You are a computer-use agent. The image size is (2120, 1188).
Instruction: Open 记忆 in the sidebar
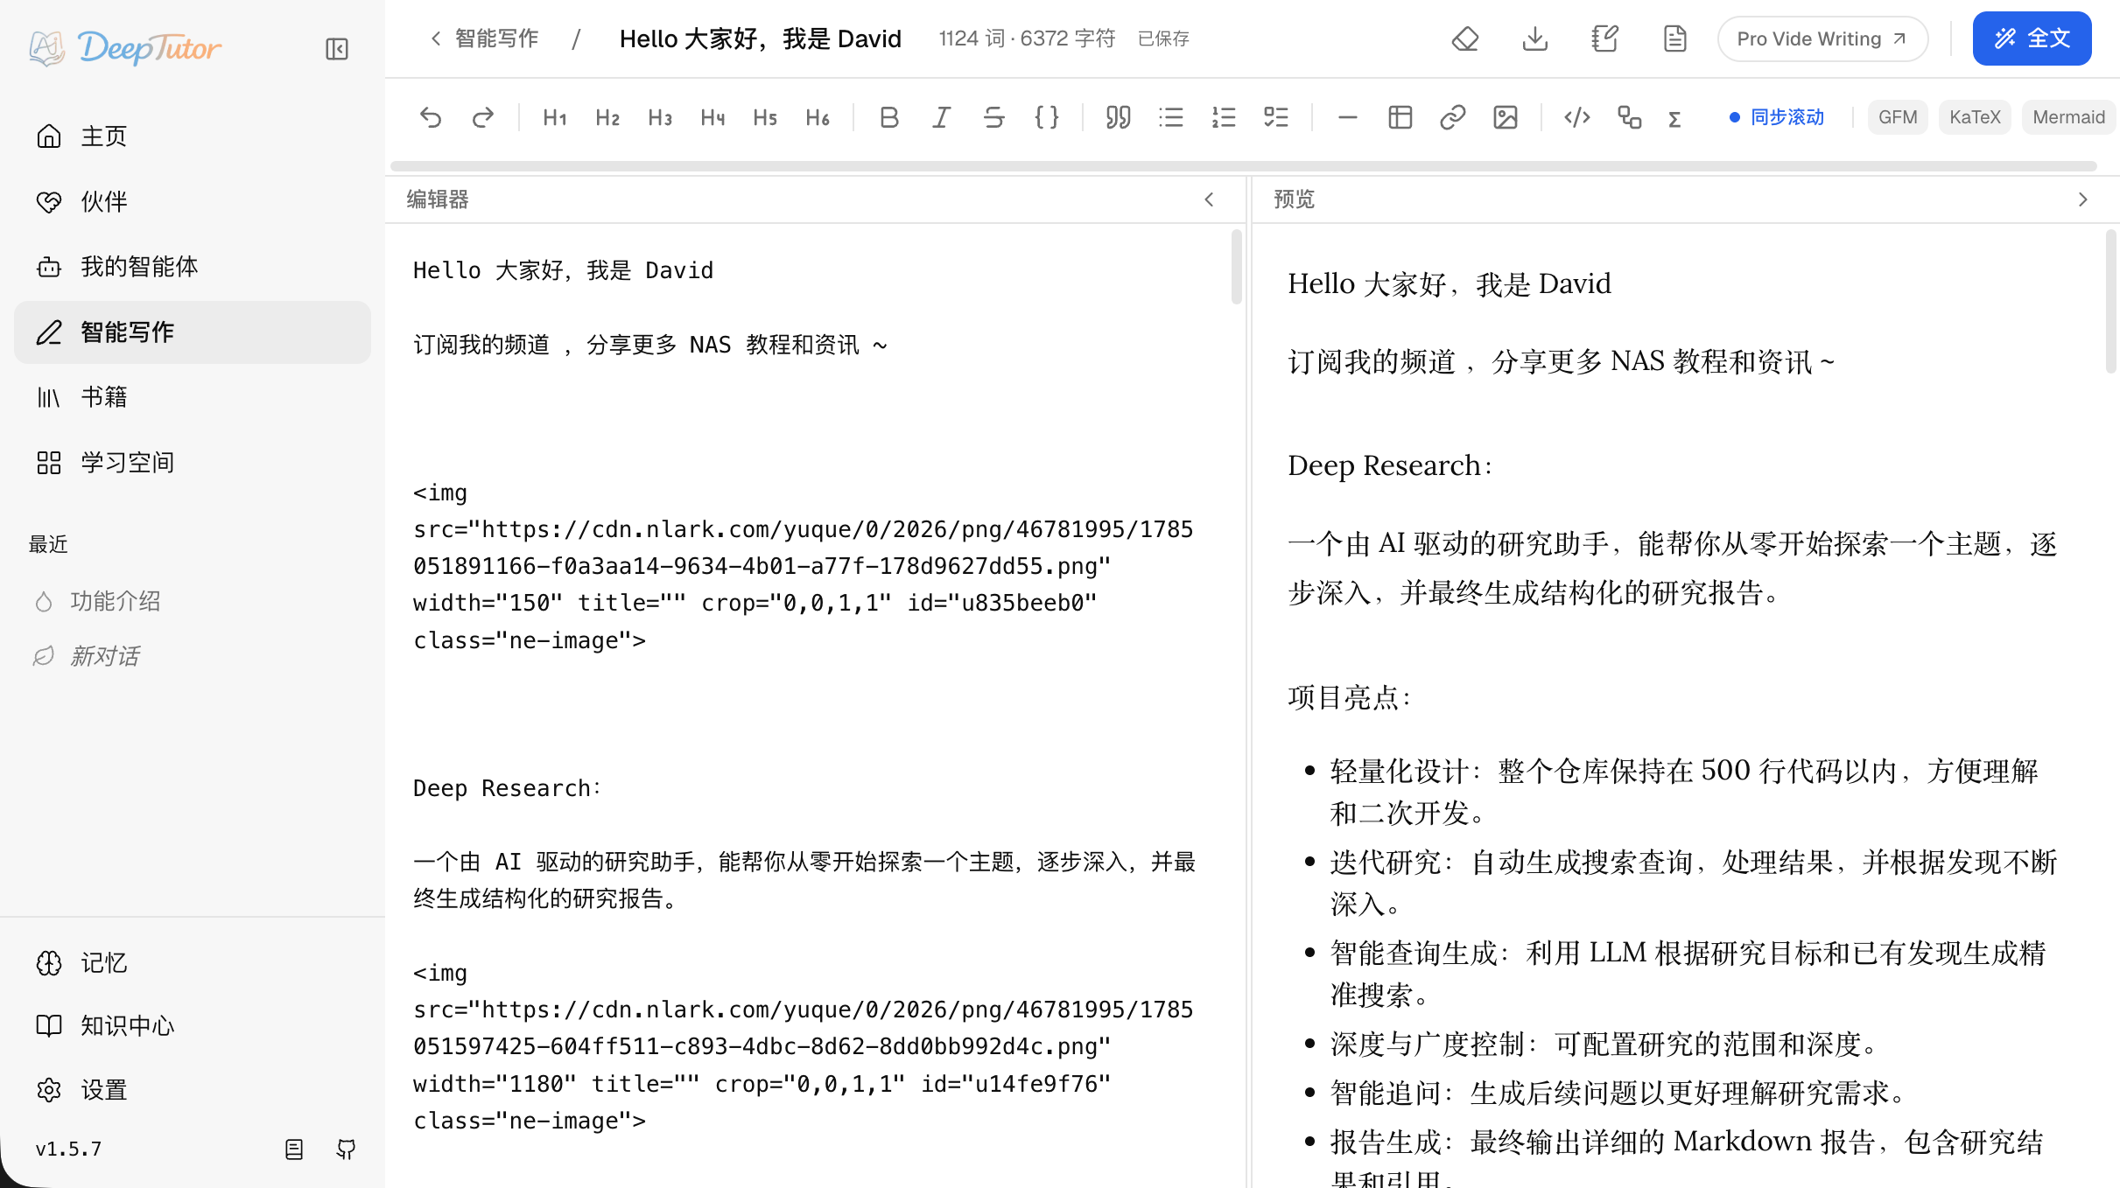193,963
